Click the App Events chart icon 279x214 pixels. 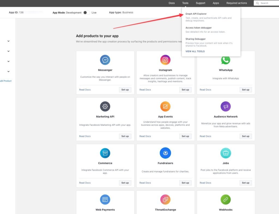[x=165, y=106]
